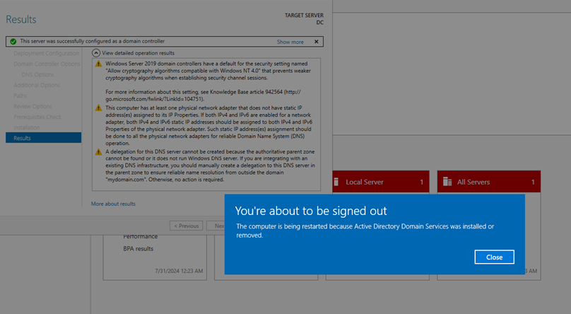Select Results in the wizard sidebar
Viewport: 571px width, 314px height.
(22, 138)
